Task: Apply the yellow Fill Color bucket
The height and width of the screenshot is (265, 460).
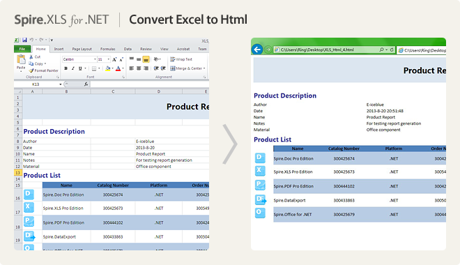Action: [107, 68]
